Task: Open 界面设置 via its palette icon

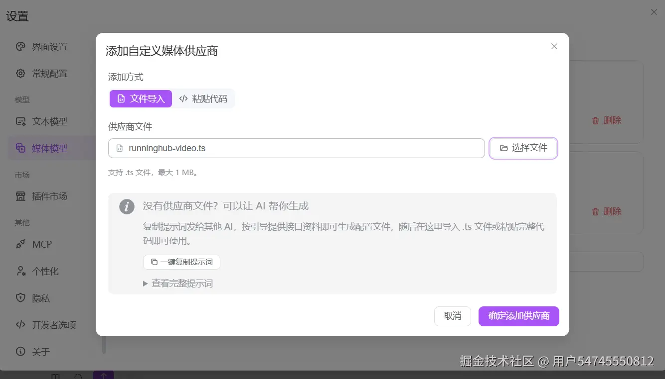Action: click(20, 47)
